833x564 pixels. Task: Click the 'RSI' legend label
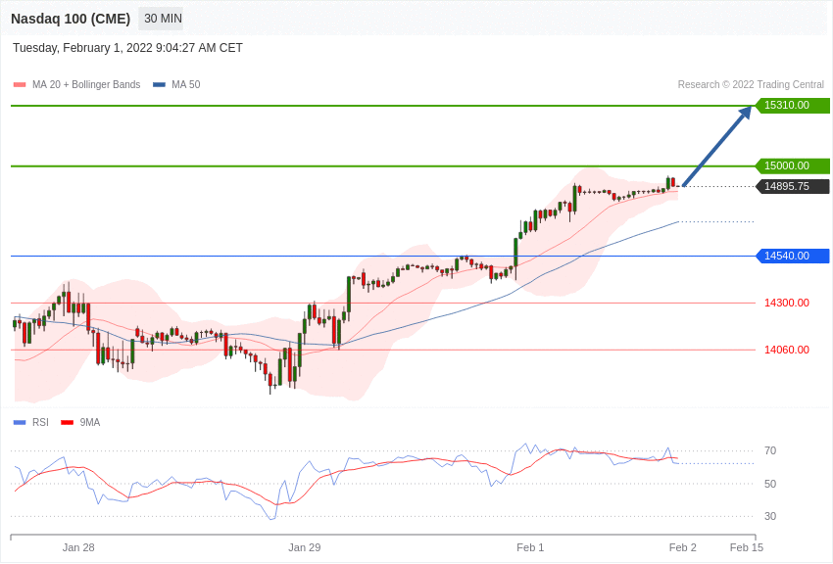point(40,423)
